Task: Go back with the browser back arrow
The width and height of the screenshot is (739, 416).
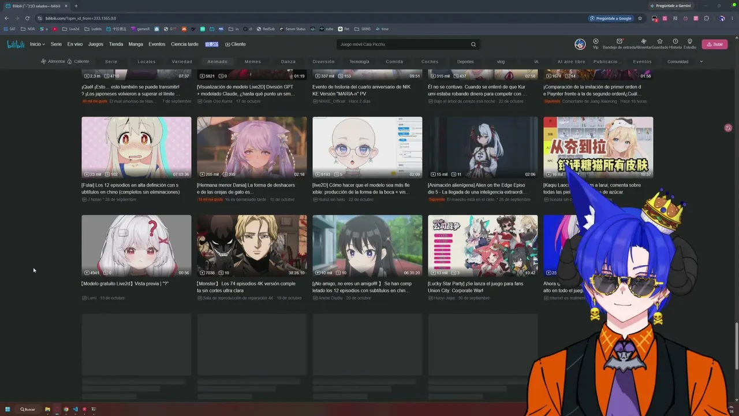Action: pyautogui.click(x=6, y=18)
